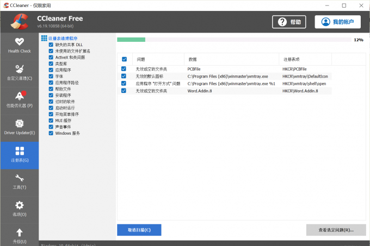The height and width of the screenshot is (246, 370).
Task: Open the Driver Updater chip icon
Action: tap(20, 123)
